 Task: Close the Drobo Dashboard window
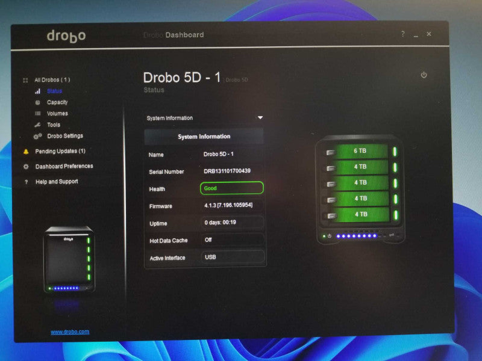click(429, 34)
